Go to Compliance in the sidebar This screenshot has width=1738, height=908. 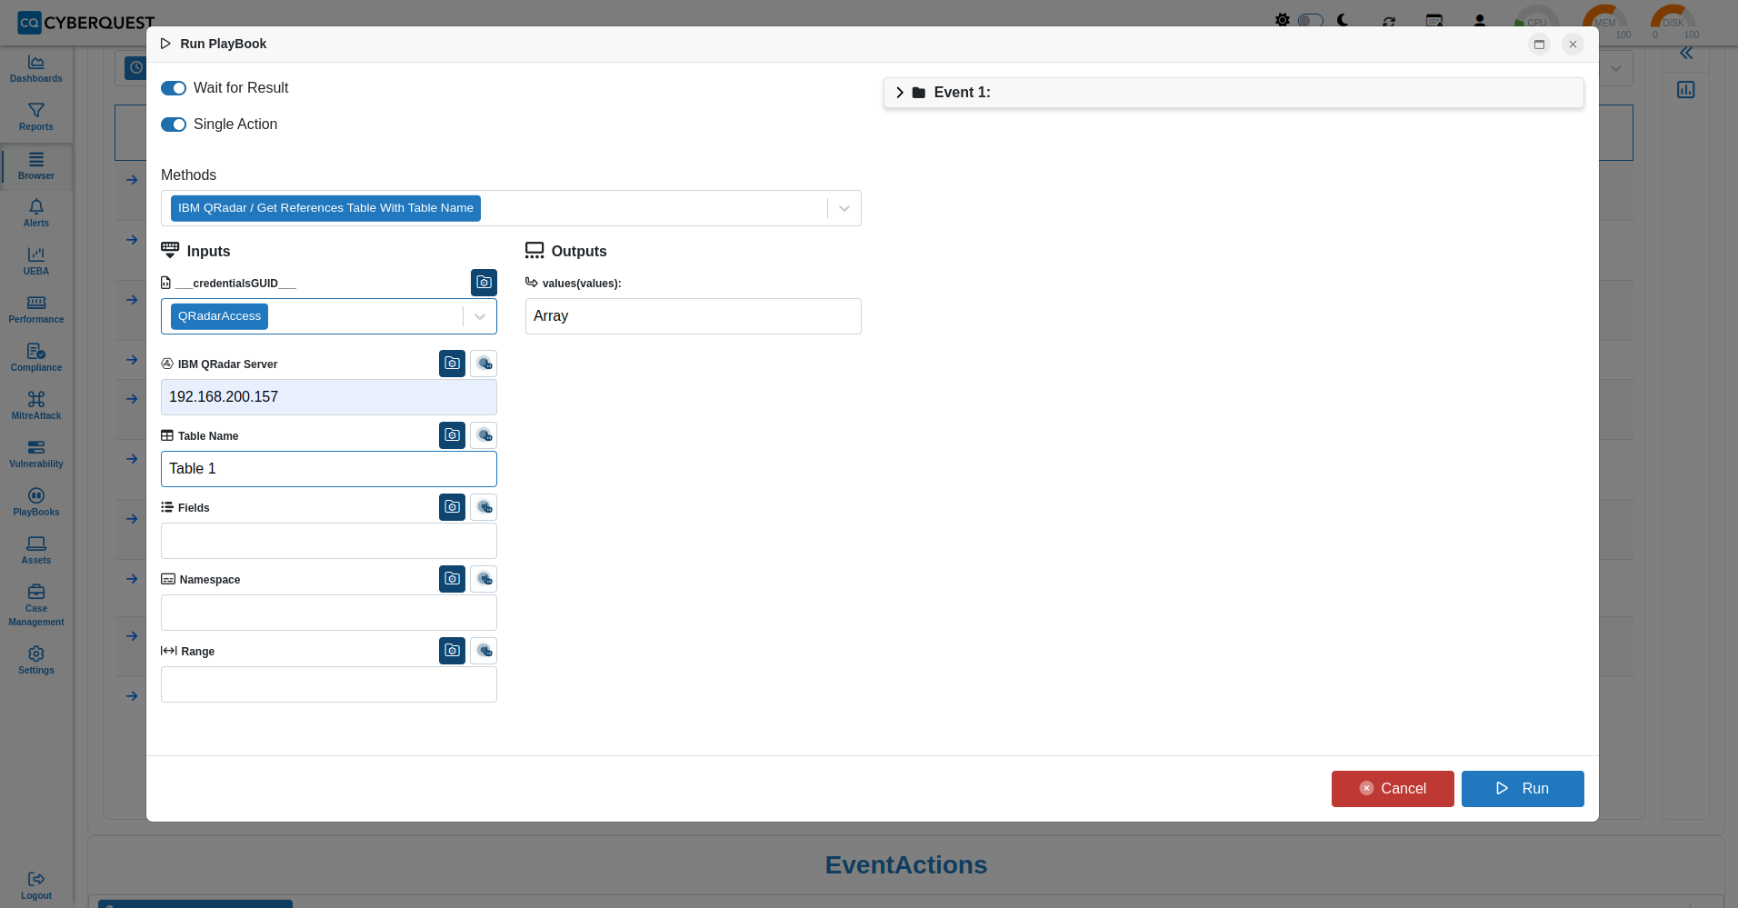(x=36, y=357)
